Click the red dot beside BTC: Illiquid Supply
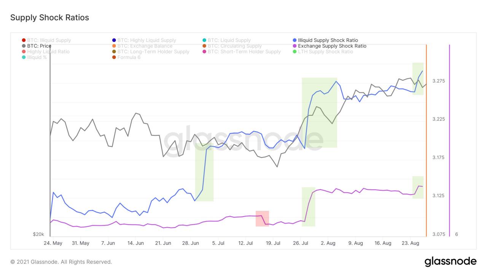This screenshot has width=487, height=274. coord(24,40)
